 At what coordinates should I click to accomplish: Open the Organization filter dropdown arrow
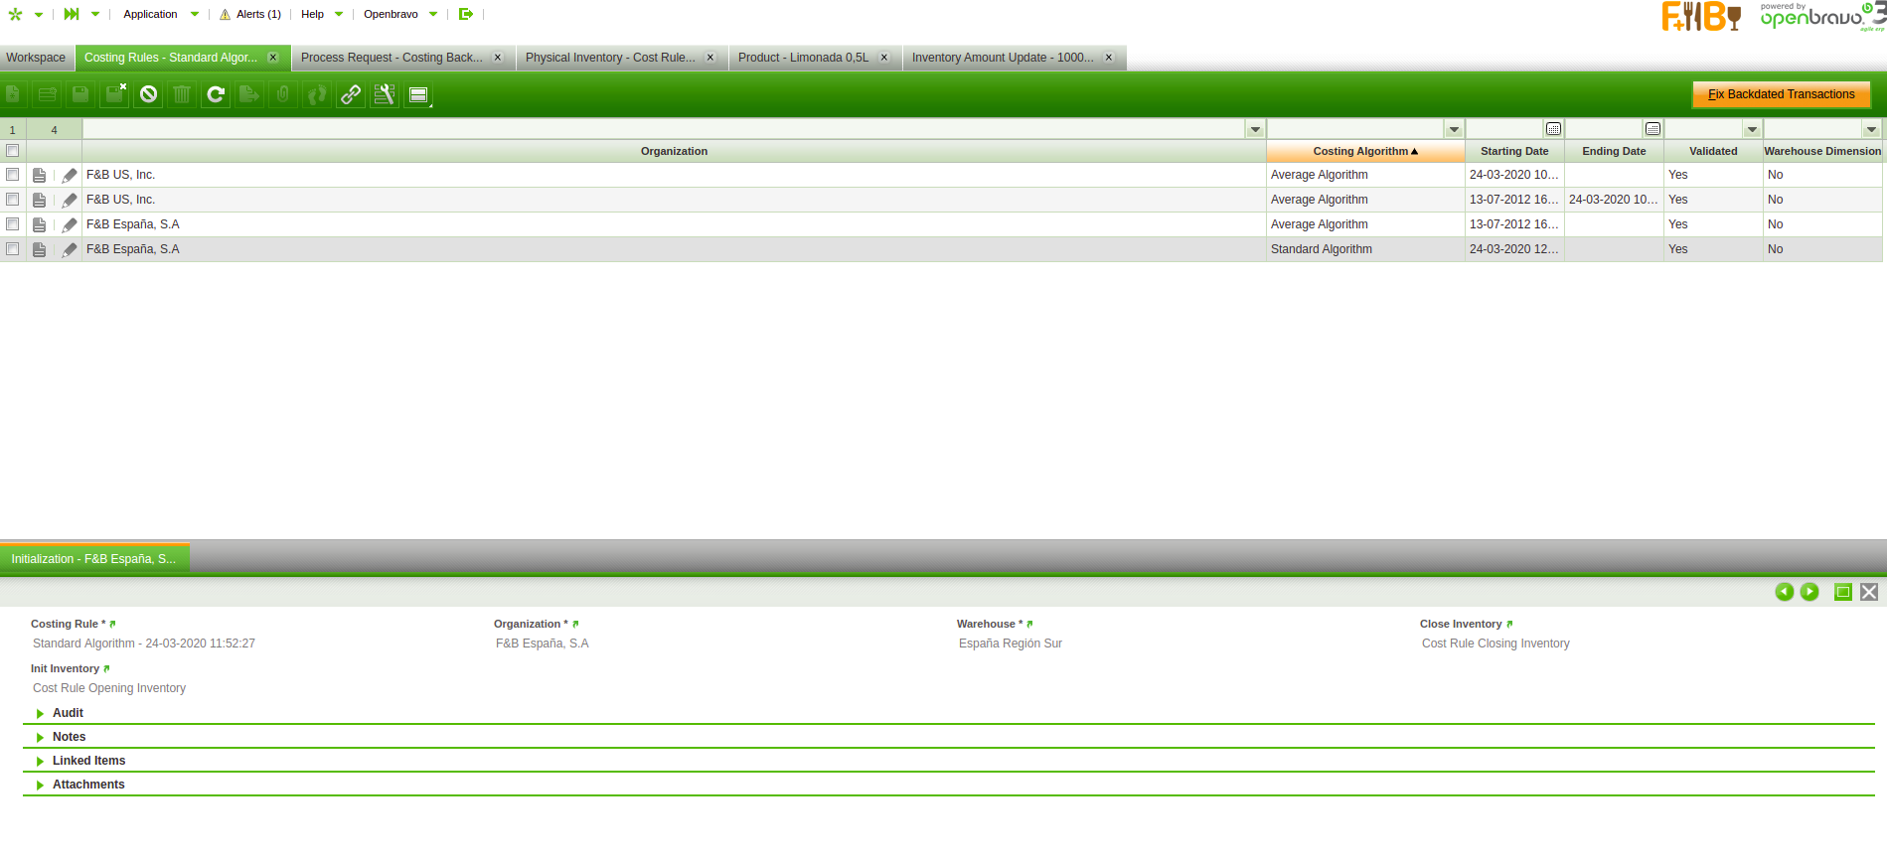[x=1255, y=129]
